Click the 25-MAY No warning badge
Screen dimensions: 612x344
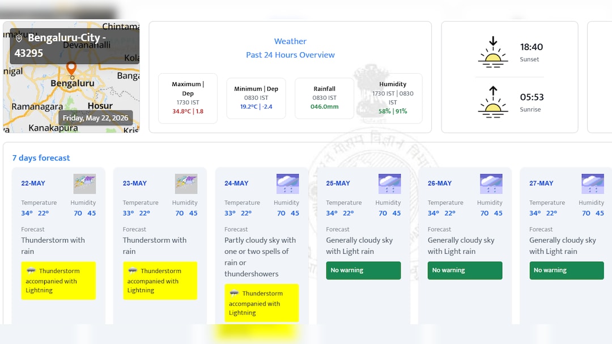[x=363, y=270]
